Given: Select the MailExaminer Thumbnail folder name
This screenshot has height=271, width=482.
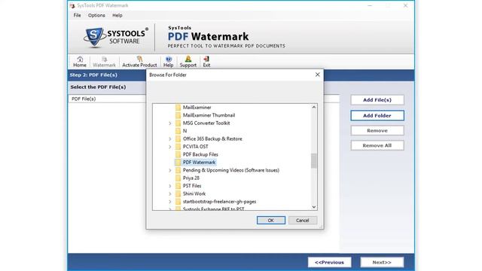Looking at the screenshot, I should pyautogui.click(x=209, y=115).
